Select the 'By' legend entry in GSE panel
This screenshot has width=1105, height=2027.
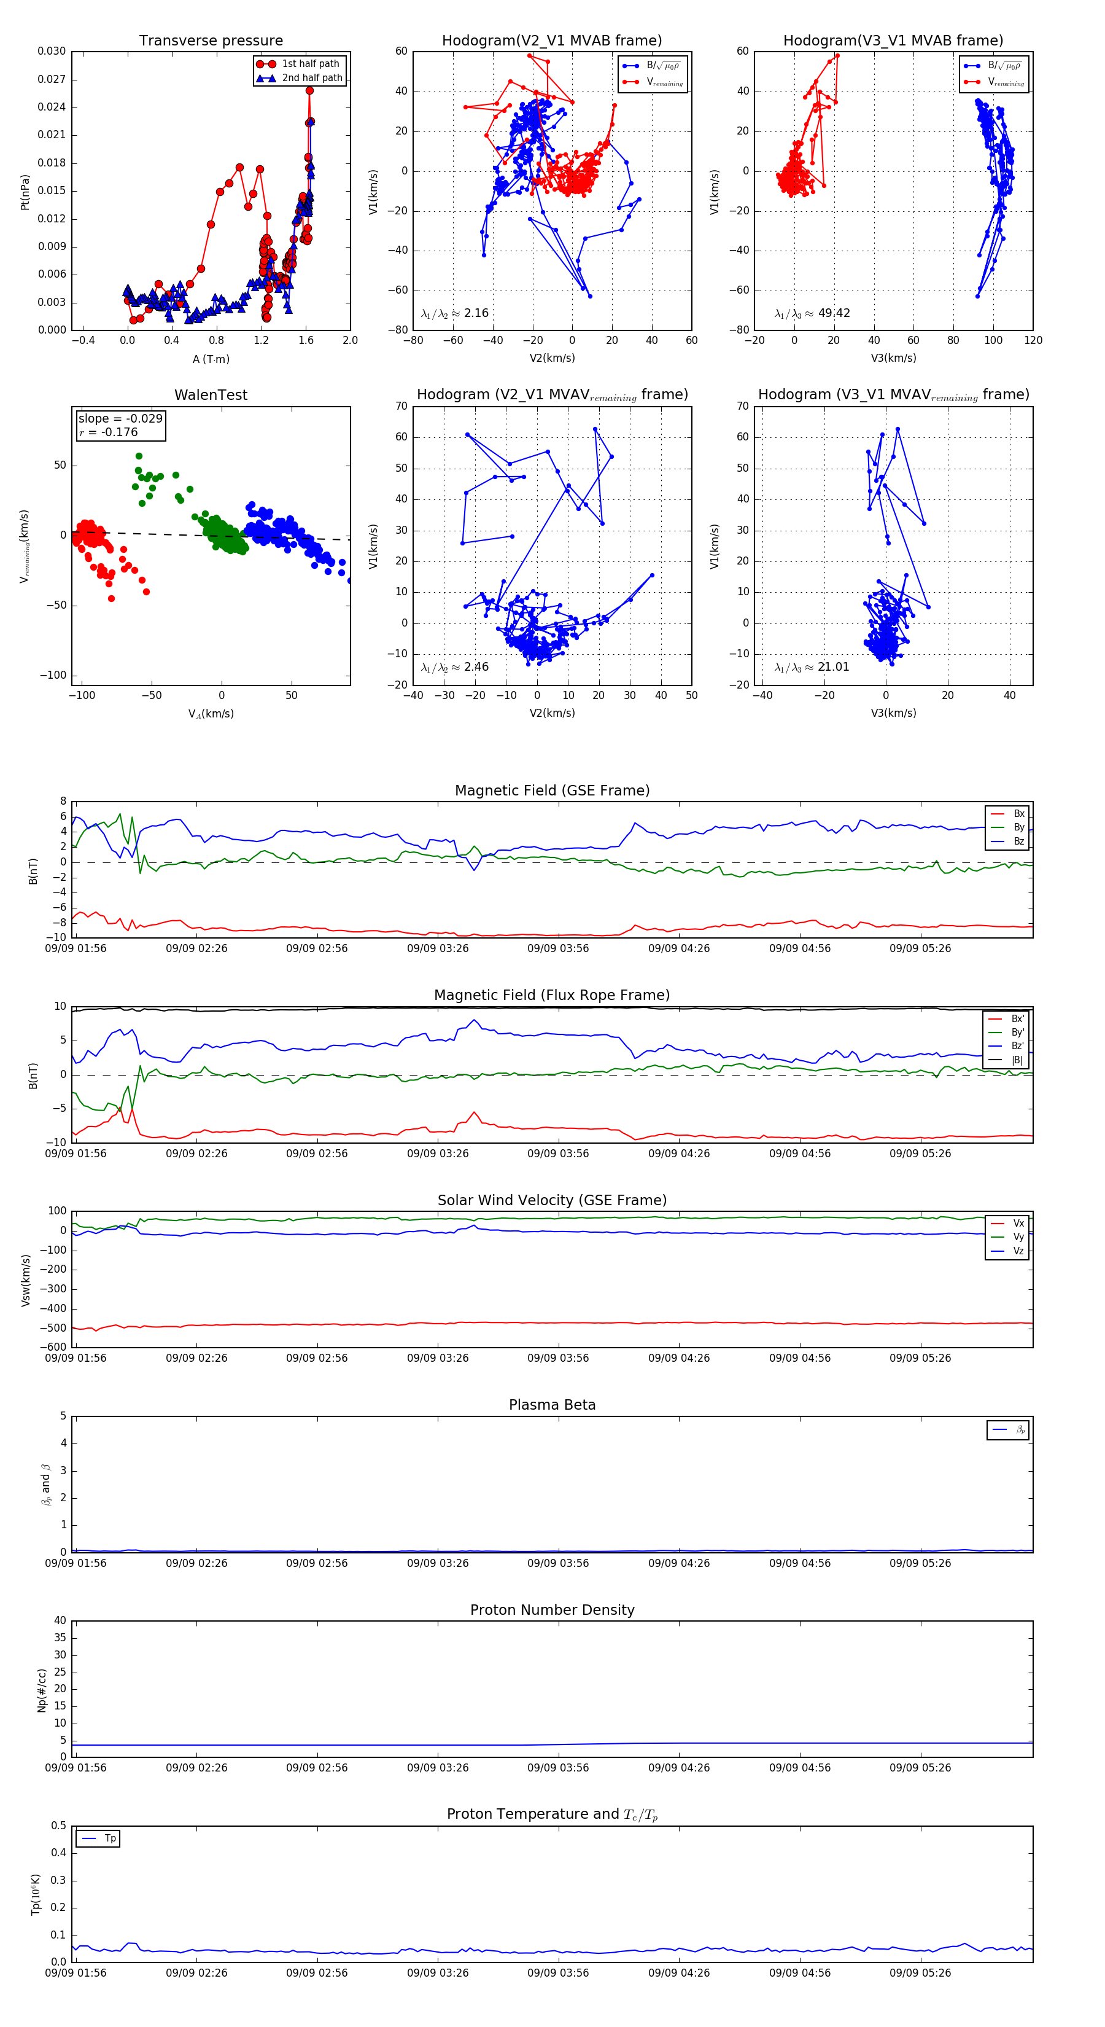pyautogui.click(x=1007, y=828)
